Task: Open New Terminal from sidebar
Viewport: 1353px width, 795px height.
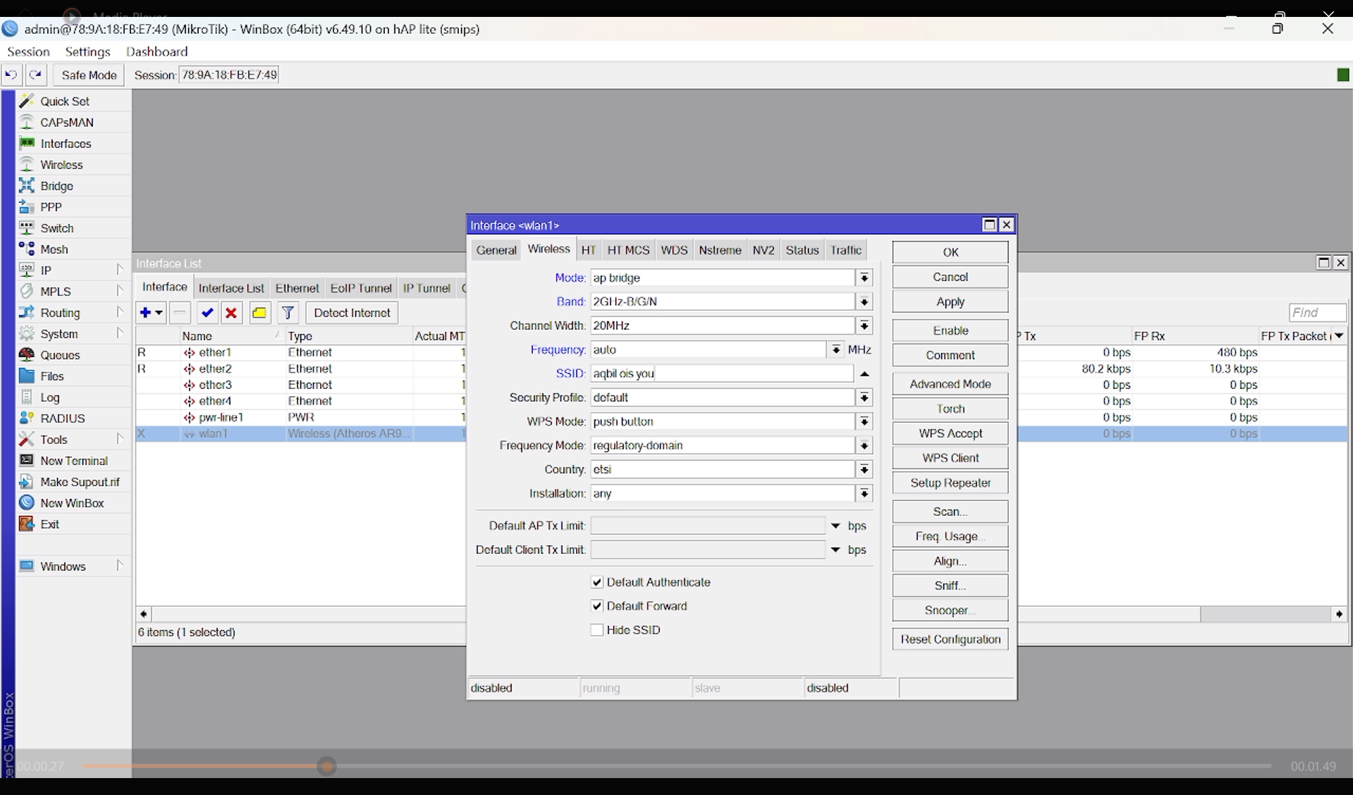Action: point(73,461)
